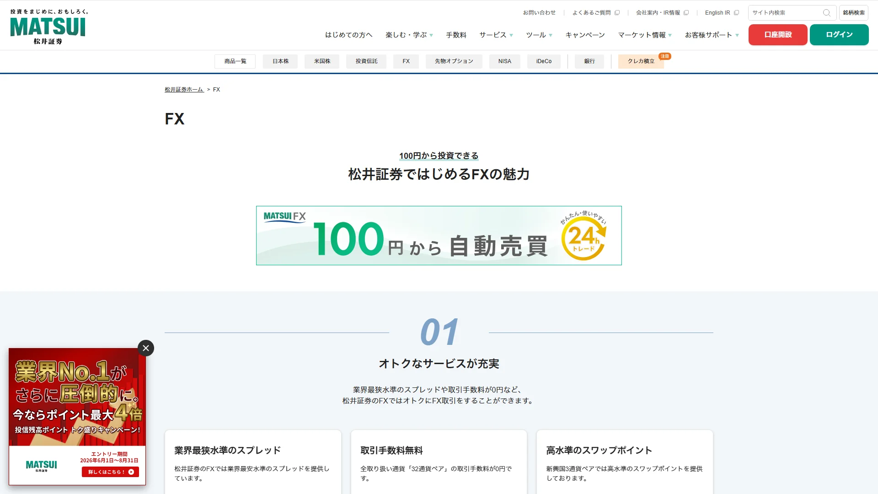This screenshot has height=494, width=878.
Task: Click the 100円から投資できる text
Action: coord(439,156)
